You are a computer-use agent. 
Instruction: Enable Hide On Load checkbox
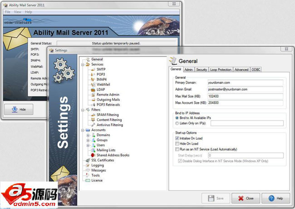177,144
